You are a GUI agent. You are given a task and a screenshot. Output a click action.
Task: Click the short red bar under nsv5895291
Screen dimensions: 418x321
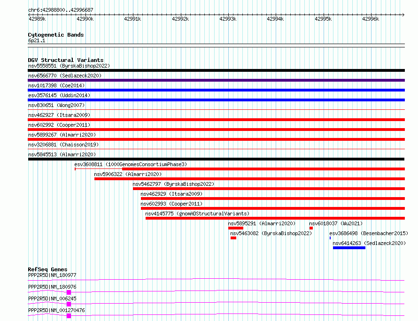click(236, 228)
